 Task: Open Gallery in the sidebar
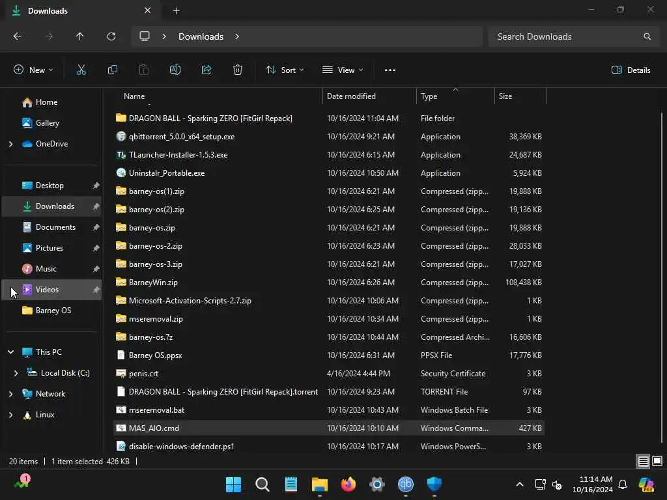pyautogui.click(x=52, y=123)
